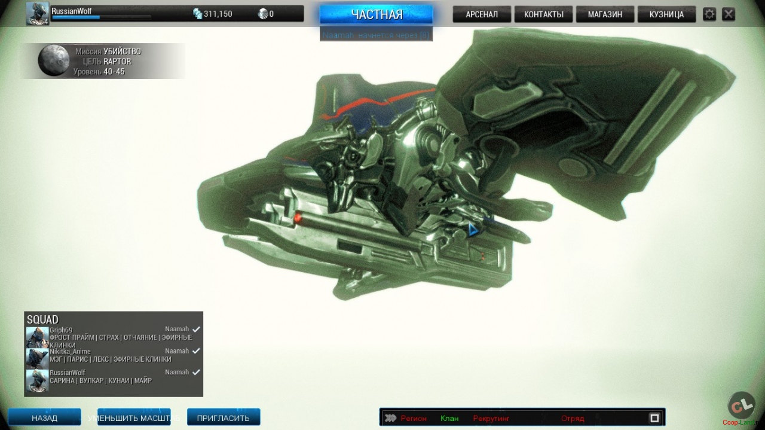765x430 pixels.
Task: Click the ПРИГЛАСИТЬ button
Action: coord(224,417)
